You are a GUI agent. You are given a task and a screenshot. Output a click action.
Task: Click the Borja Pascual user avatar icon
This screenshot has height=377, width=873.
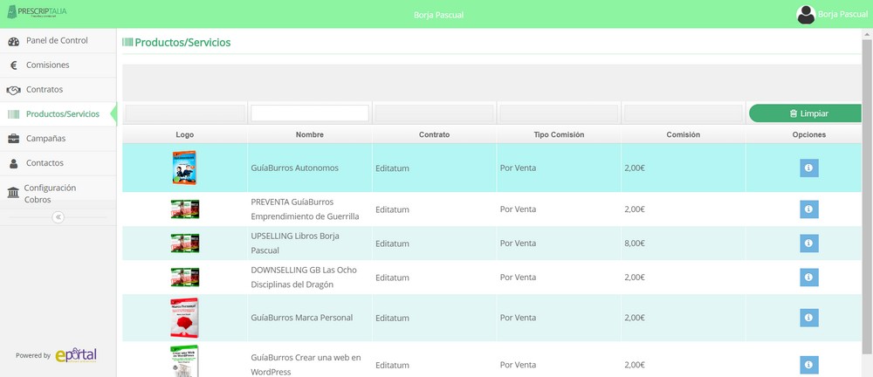(x=806, y=15)
